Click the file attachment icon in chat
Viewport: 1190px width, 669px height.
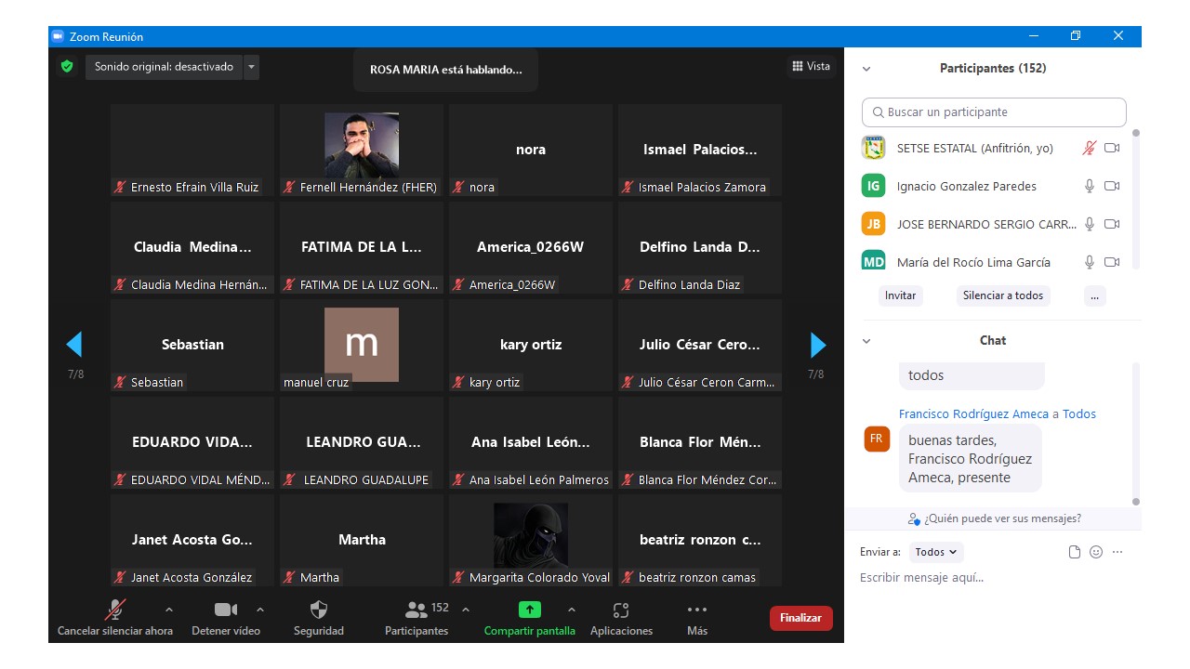pos(1075,552)
